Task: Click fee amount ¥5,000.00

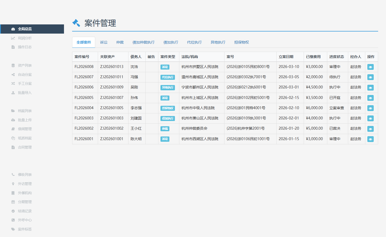Action: point(314,128)
